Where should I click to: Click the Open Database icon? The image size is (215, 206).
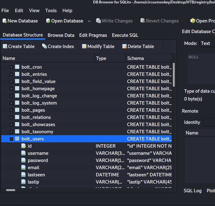[x=48, y=21]
